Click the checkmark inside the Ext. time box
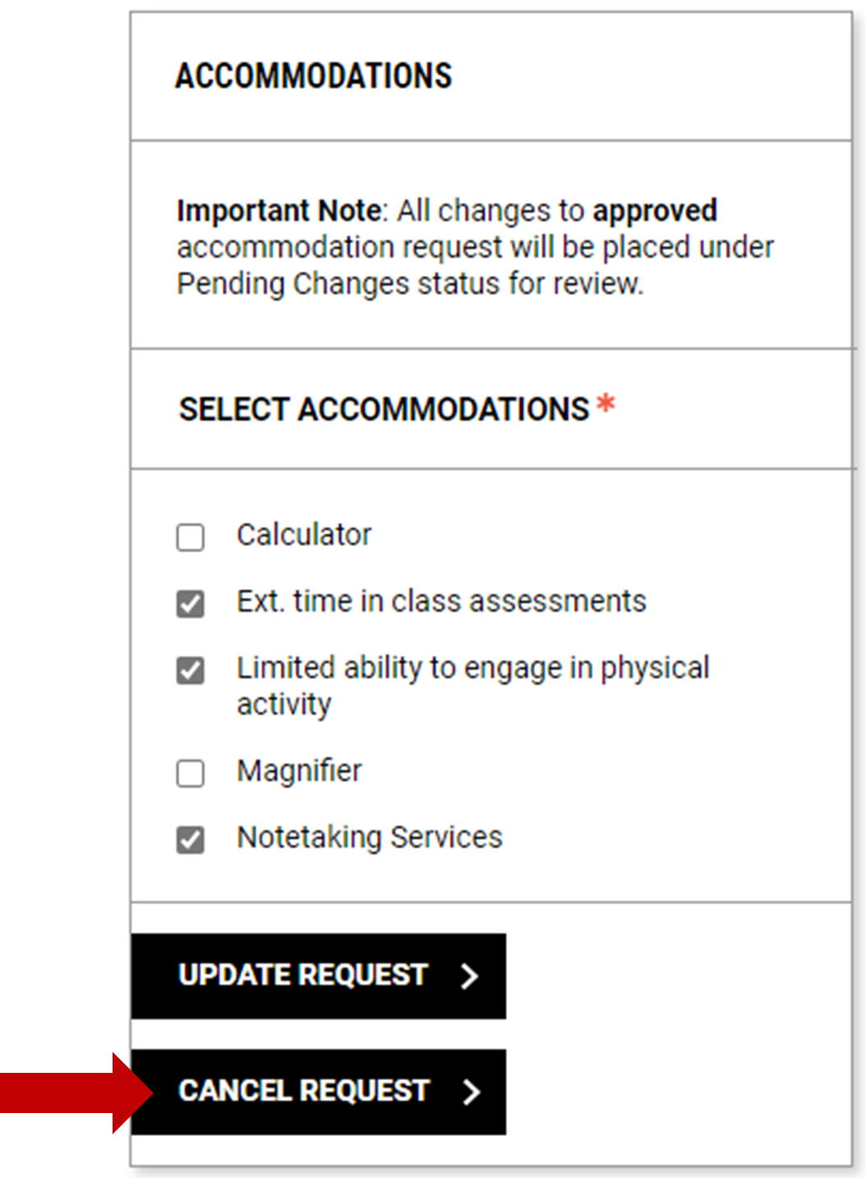 (190, 604)
